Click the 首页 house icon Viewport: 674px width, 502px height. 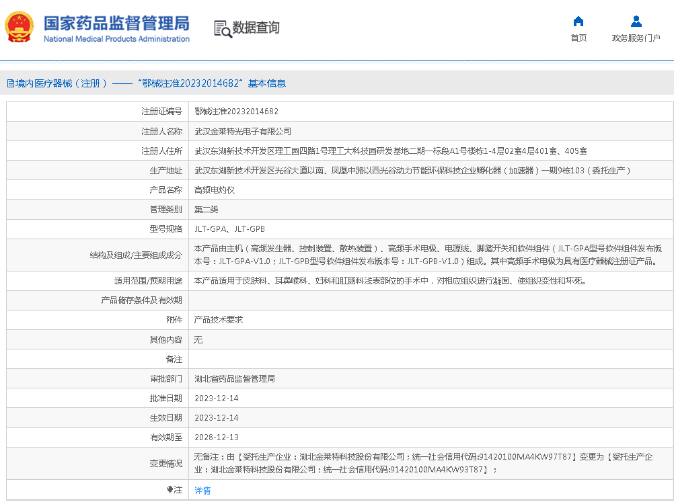tap(578, 21)
